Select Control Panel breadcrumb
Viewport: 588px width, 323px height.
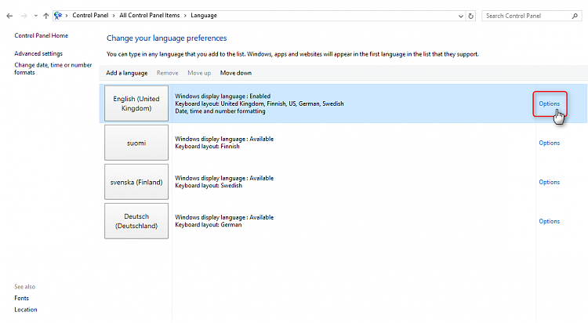tap(90, 16)
